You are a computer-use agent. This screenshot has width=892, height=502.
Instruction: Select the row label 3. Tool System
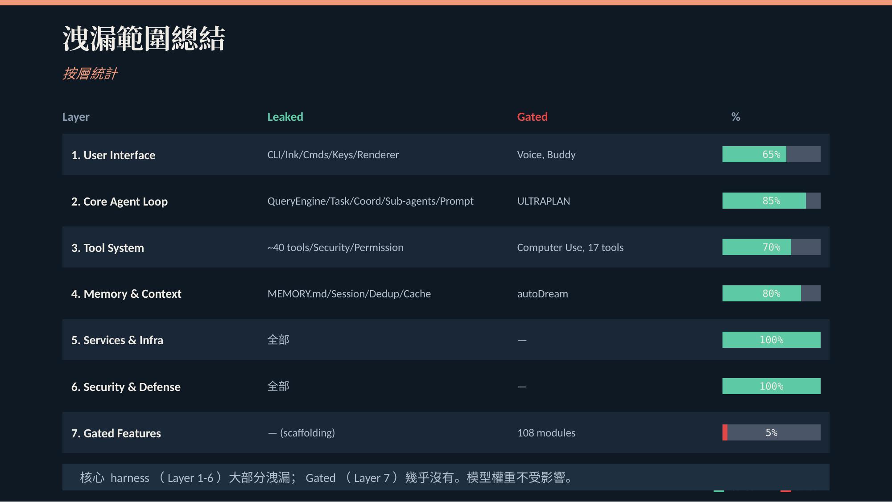[107, 248]
